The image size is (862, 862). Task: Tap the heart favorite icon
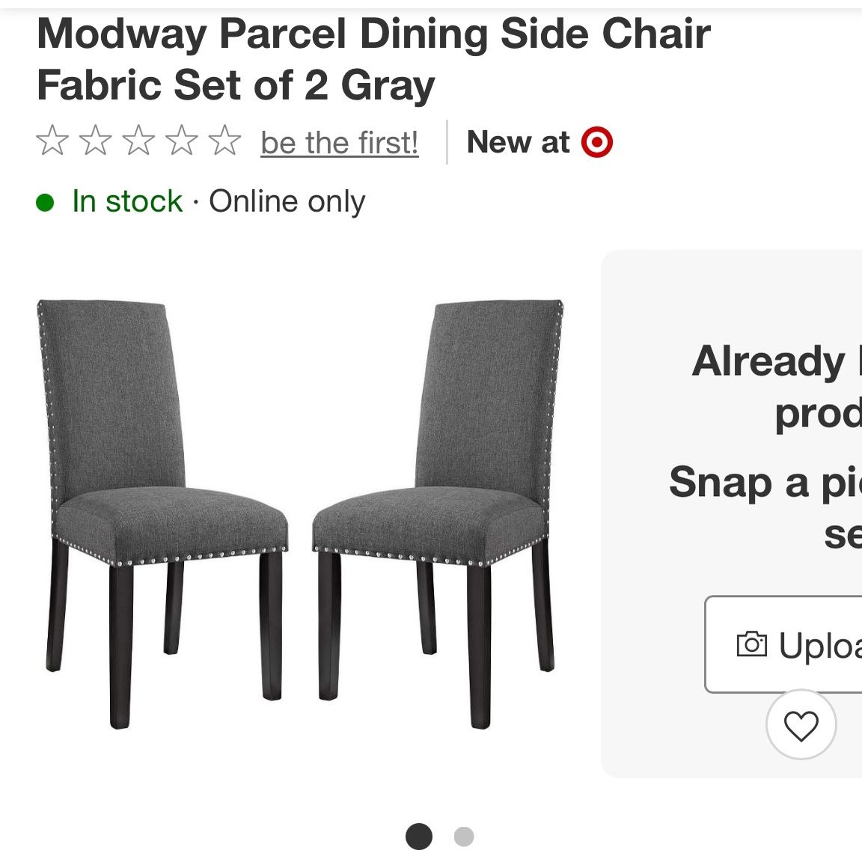pyautogui.click(x=801, y=725)
